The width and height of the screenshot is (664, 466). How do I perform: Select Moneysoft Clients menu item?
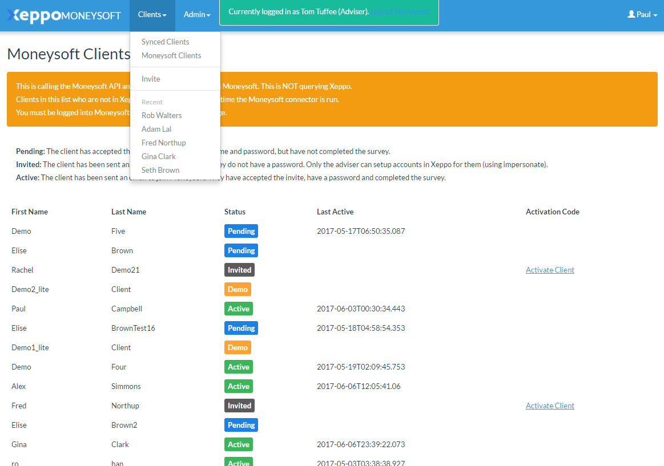coord(171,55)
